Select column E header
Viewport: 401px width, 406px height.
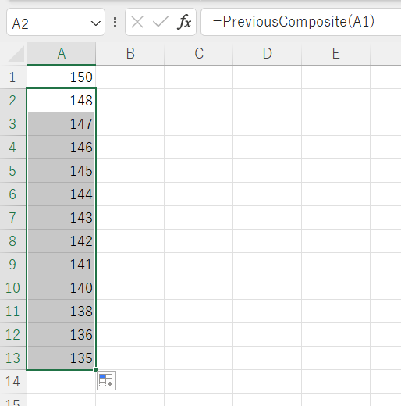tap(335, 54)
